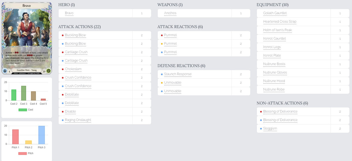Click the Bravo hero card image

click(x=27, y=39)
